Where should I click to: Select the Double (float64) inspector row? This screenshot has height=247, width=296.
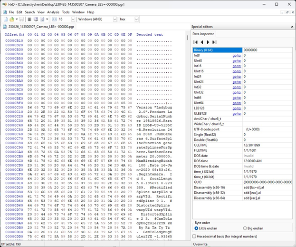242,140
